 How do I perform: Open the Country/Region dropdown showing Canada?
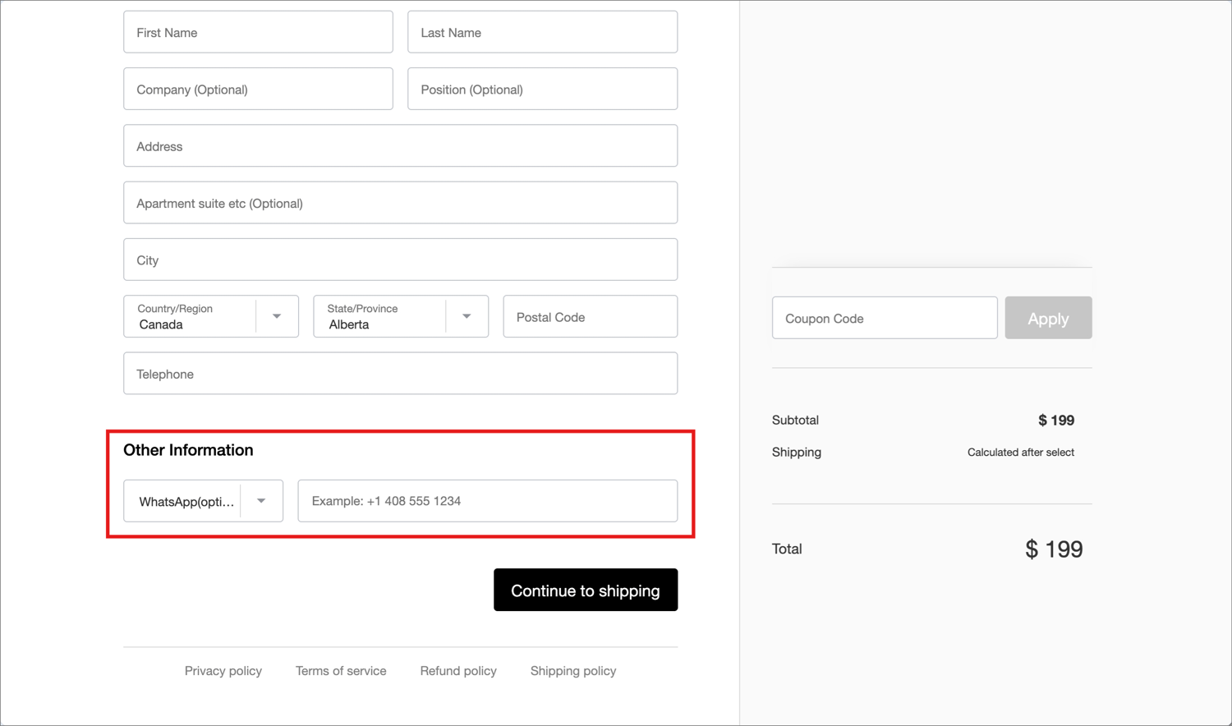point(211,317)
